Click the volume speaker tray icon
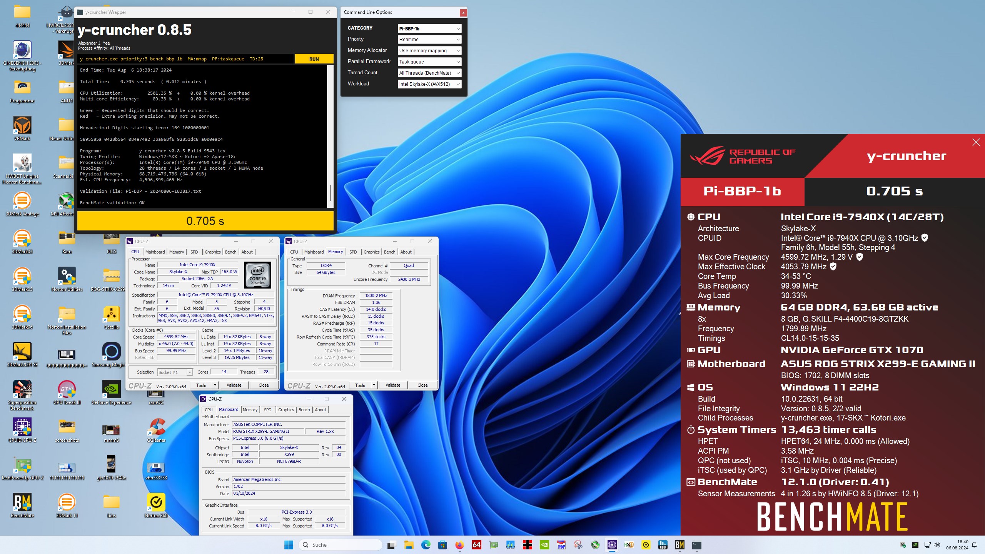The image size is (985, 554). click(x=937, y=545)
